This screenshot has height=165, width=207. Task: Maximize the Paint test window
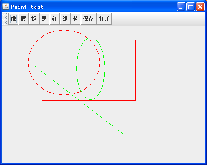coord(190,7)
